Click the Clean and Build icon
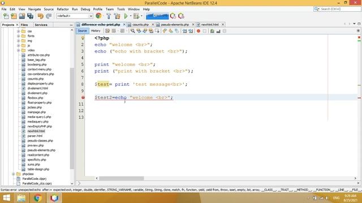Viewport: 362px width, 203px height. pyautogui.click(x=117, y=16)
